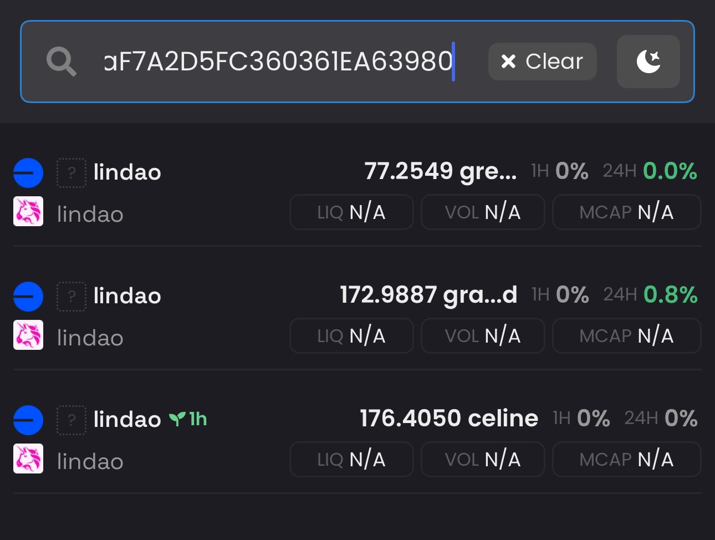The width and height of the screenshot is (715, 540).
Task: Click the blue chain icon in second lindao row
Action: [28, 296]
